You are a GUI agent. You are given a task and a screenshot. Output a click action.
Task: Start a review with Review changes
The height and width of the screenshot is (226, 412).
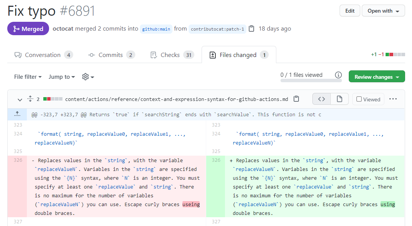[x=376, y=76]
